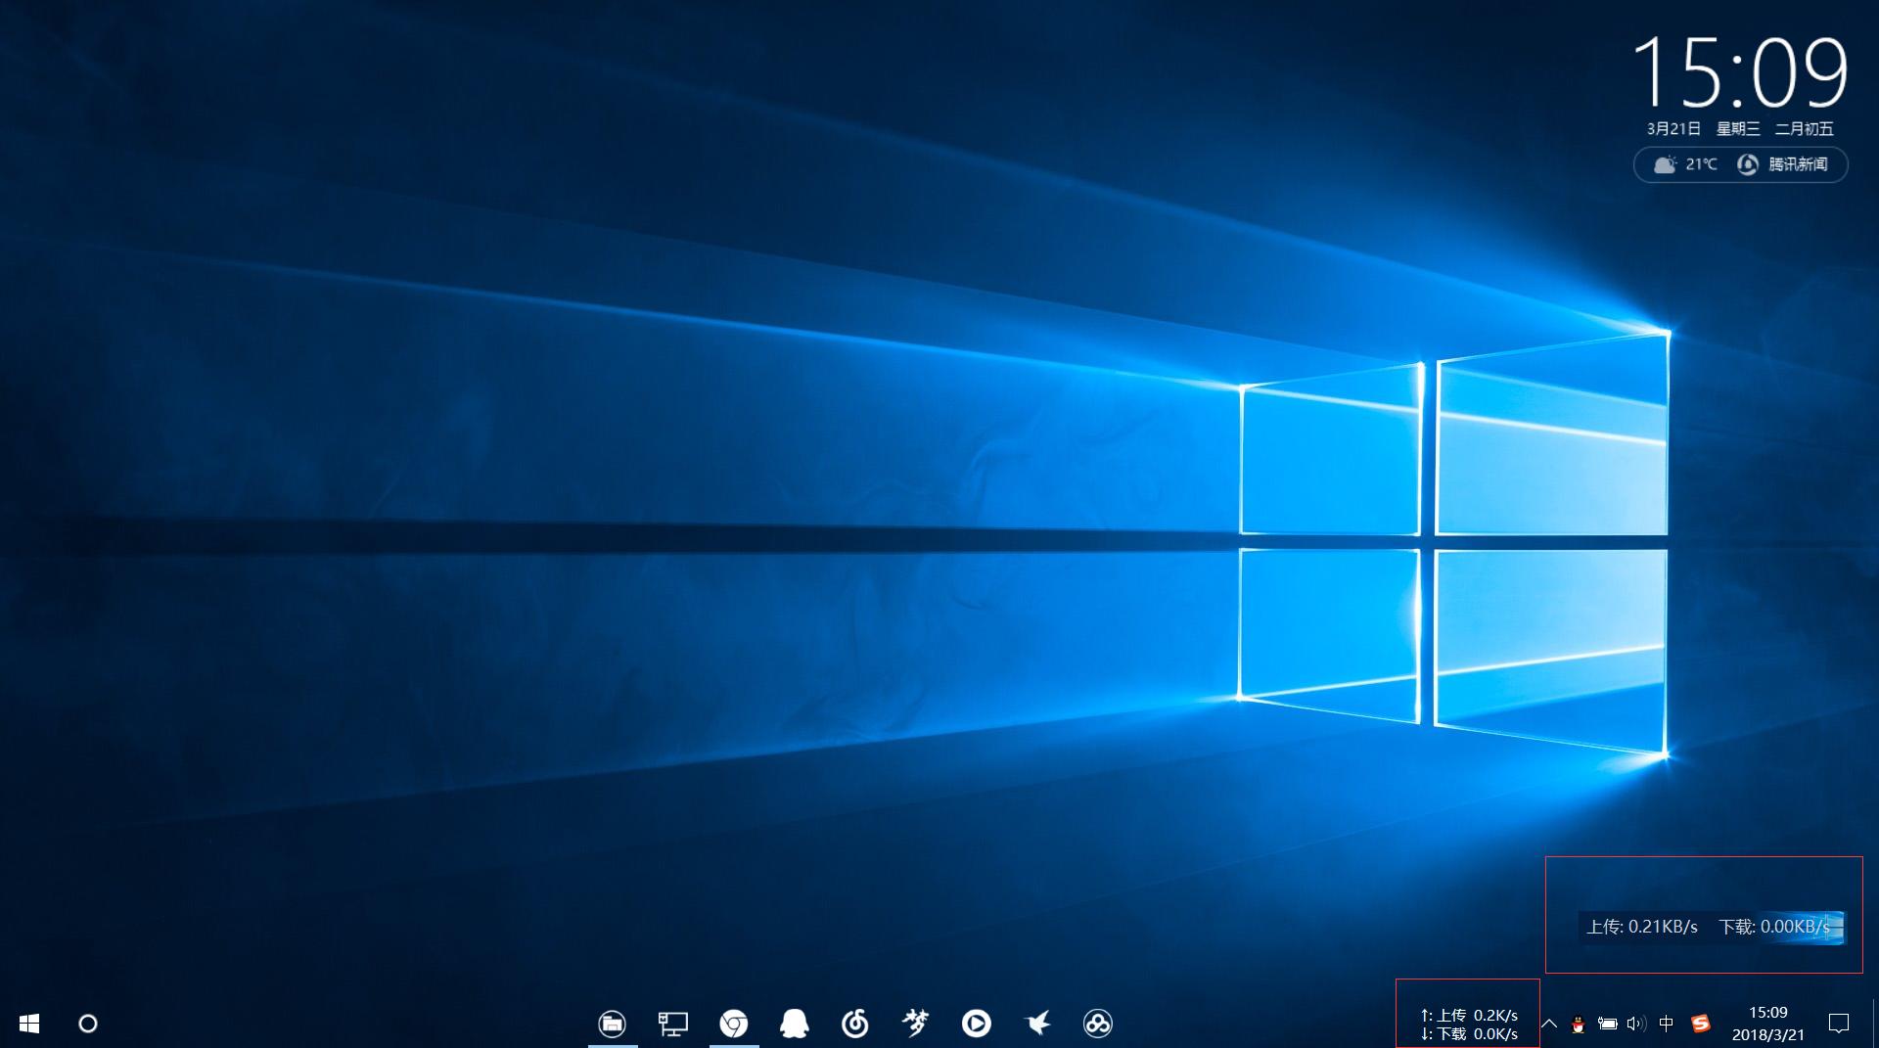The height and width of the screenshot is (1048, 1879).
Task: Expand hidden tray icons with the chevron
Action: tap(1549, 1024)
